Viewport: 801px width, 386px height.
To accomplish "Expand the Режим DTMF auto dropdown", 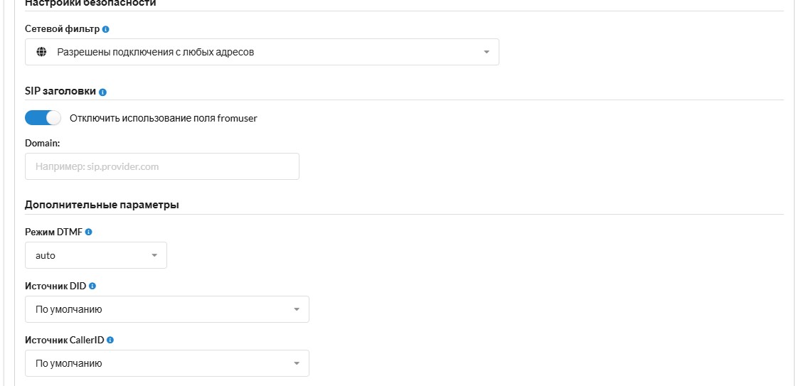I will point(154,255).
